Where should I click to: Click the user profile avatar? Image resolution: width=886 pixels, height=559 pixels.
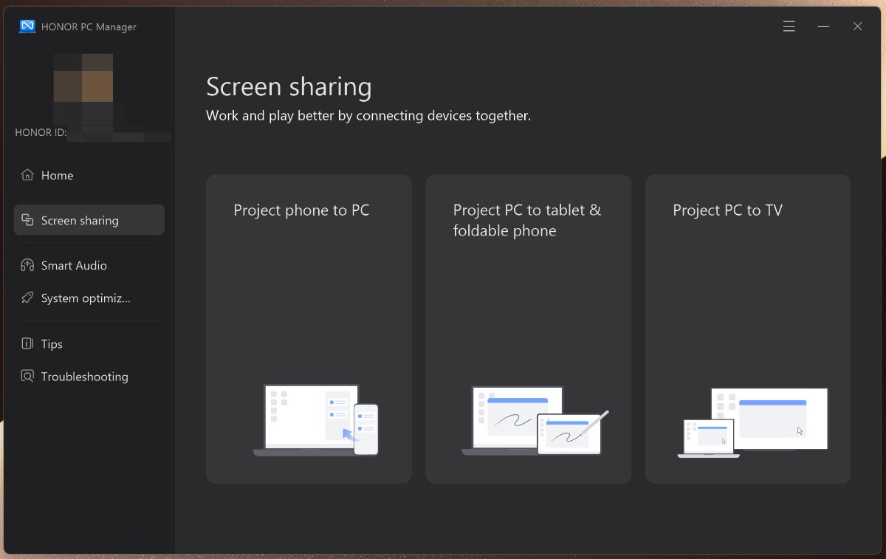point(83,88)
